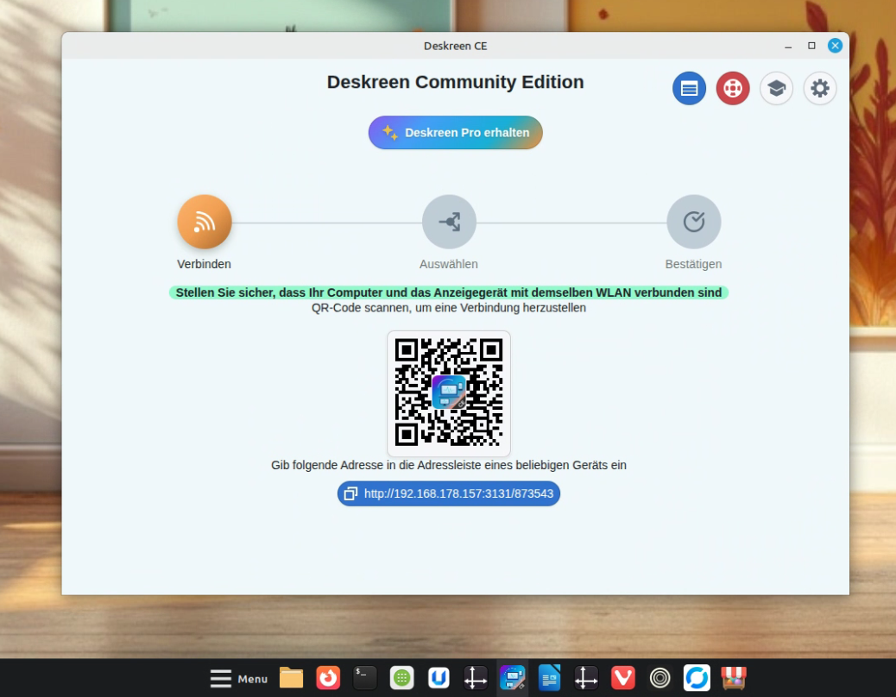This screenshot has width=896, height=697.
Task: Click the red lifebuoy help icon
Action: pyautogui.click(x=733, y=88)
